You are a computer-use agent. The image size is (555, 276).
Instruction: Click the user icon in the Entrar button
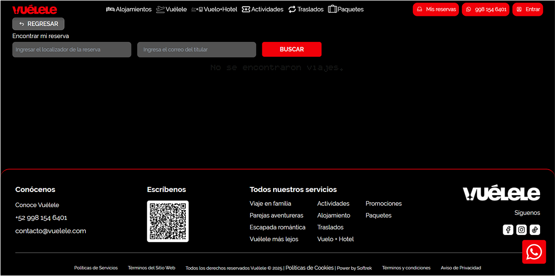tap(519, 10)
